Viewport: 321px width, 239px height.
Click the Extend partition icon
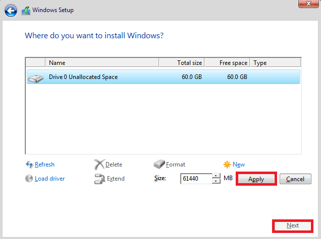(x=100, y=179)
